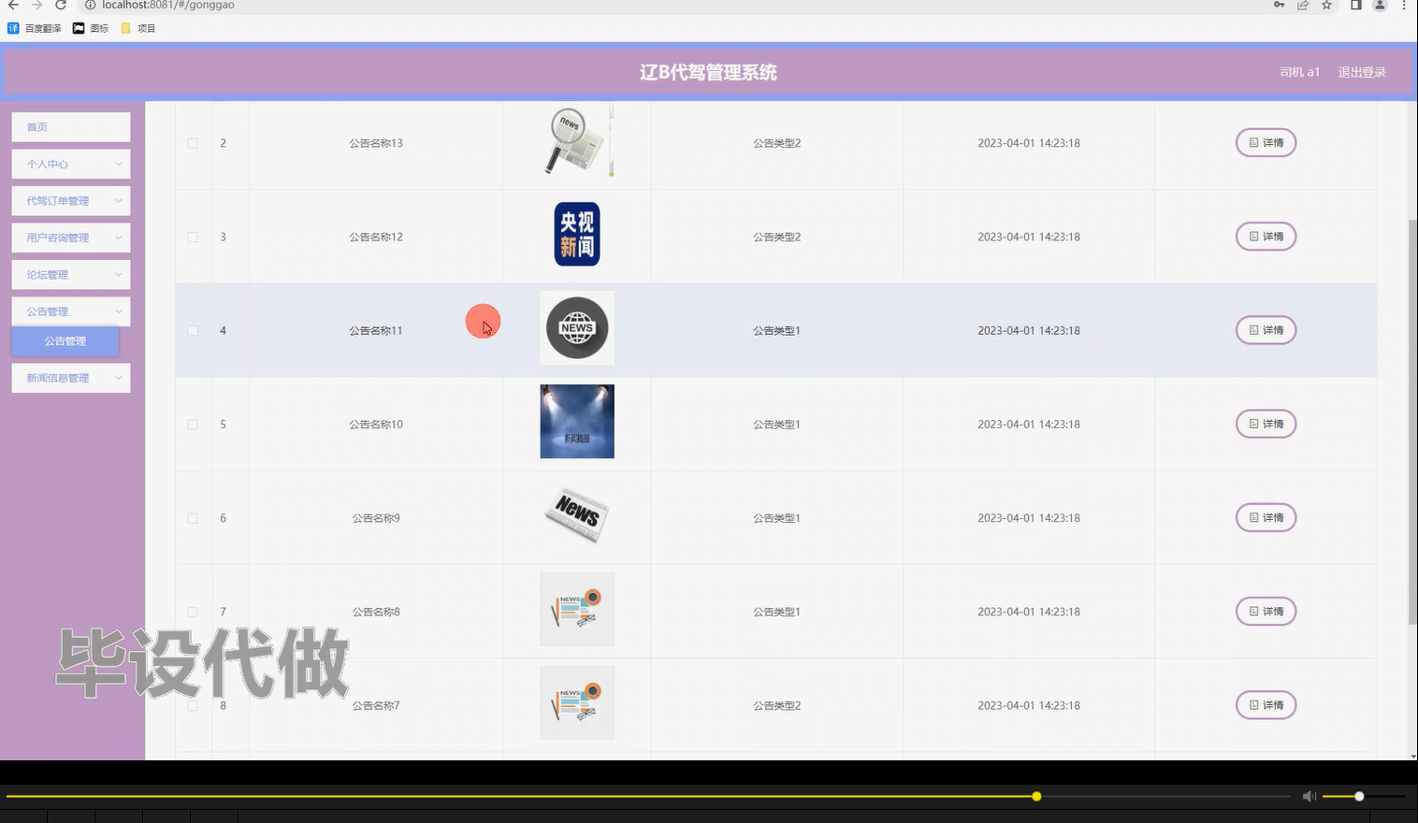Click the browser back arrow

click(x=13, y=6)
